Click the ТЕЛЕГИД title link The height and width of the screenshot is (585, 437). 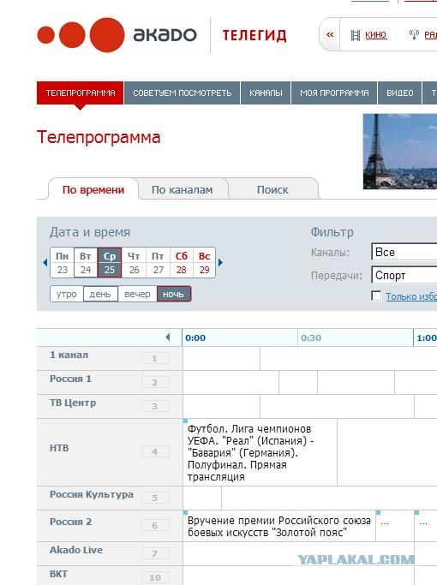tap(254, 35)
